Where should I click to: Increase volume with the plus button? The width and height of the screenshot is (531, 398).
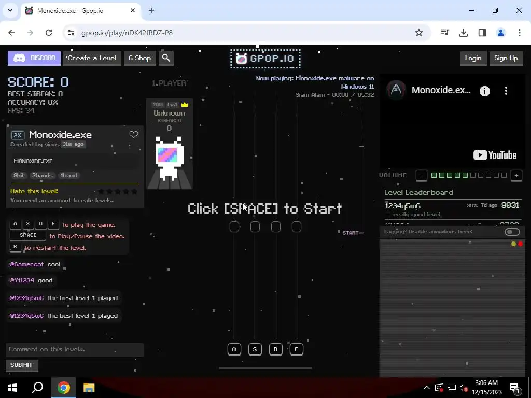coord(516,176)
